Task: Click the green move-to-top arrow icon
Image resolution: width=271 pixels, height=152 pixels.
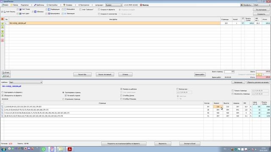Action: tap(3, 32)
